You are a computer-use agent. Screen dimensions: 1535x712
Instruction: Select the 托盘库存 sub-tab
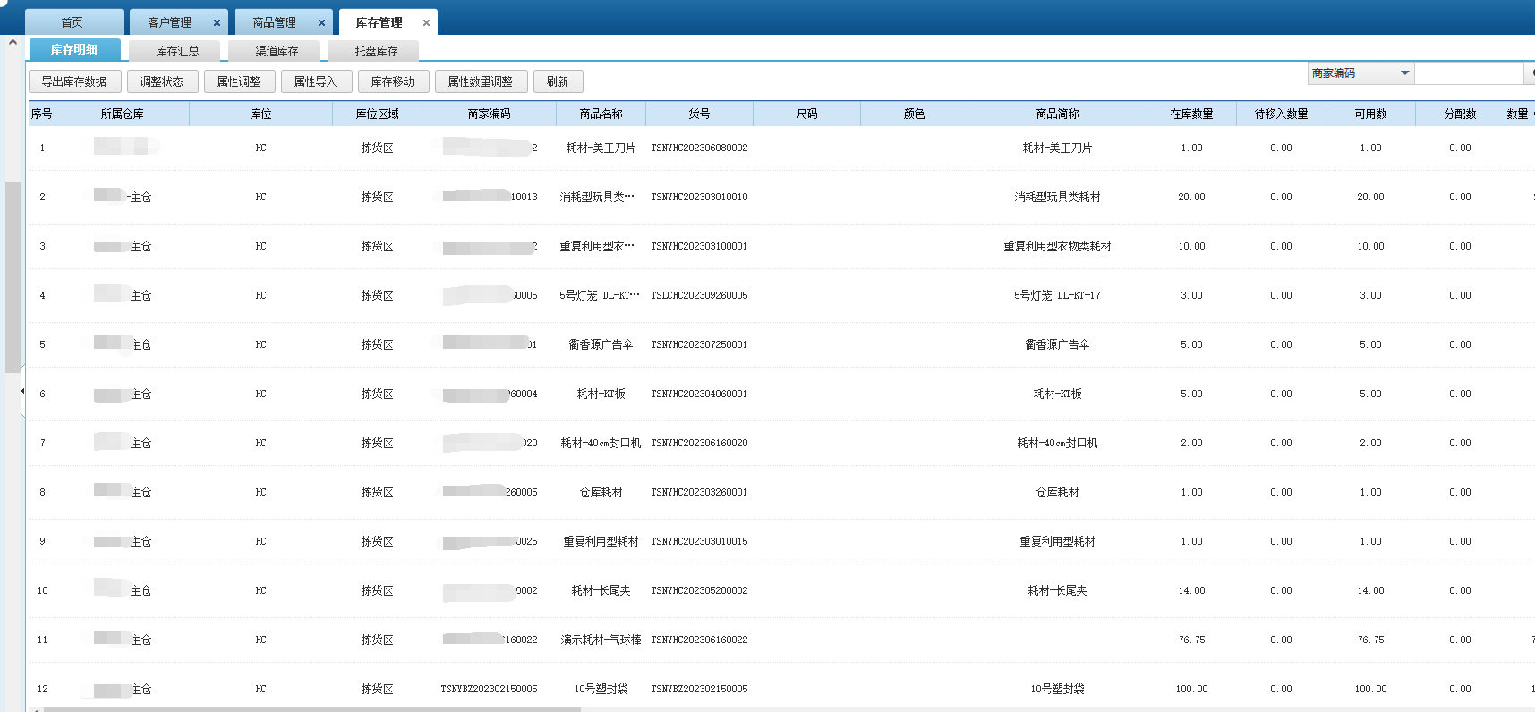[376, 51]
